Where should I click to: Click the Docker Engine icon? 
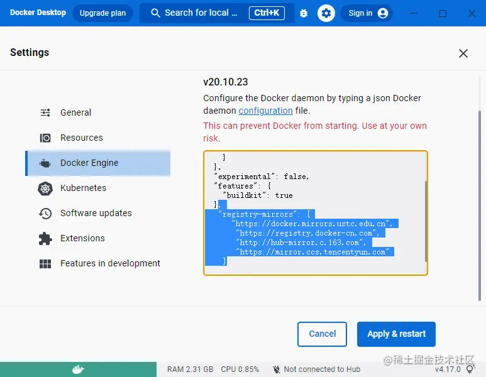click(45, 163)
